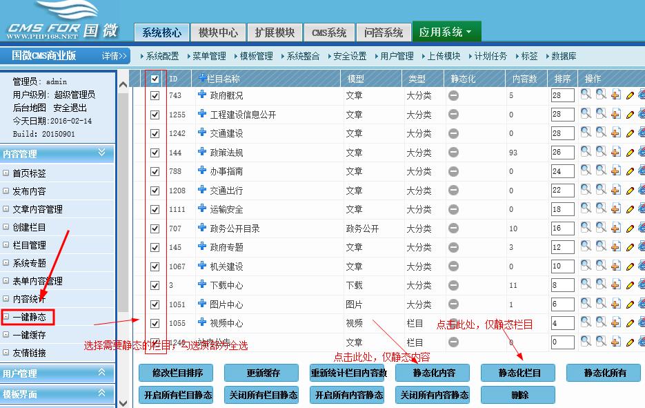Click the pencil edit icon for 政府概况 row

(x=629, y=96)
